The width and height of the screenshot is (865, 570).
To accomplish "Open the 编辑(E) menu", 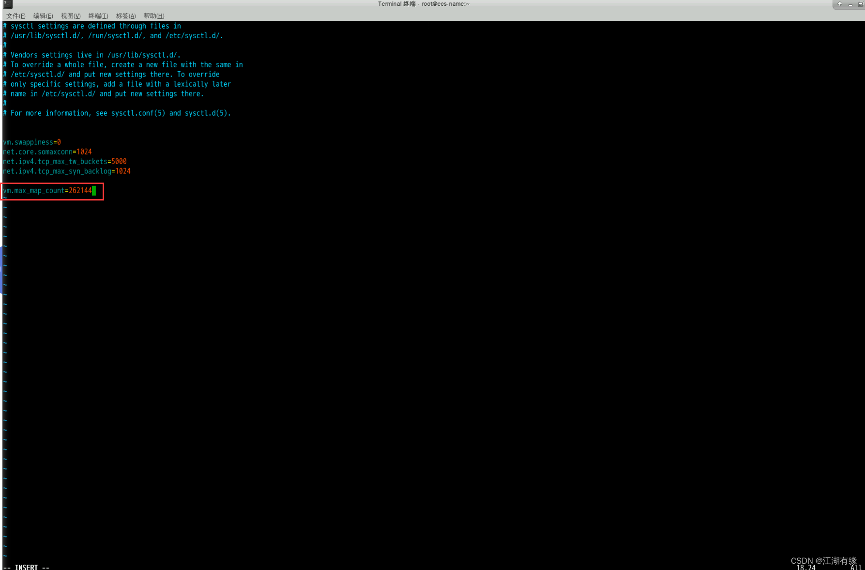I will tap(43, 16).
